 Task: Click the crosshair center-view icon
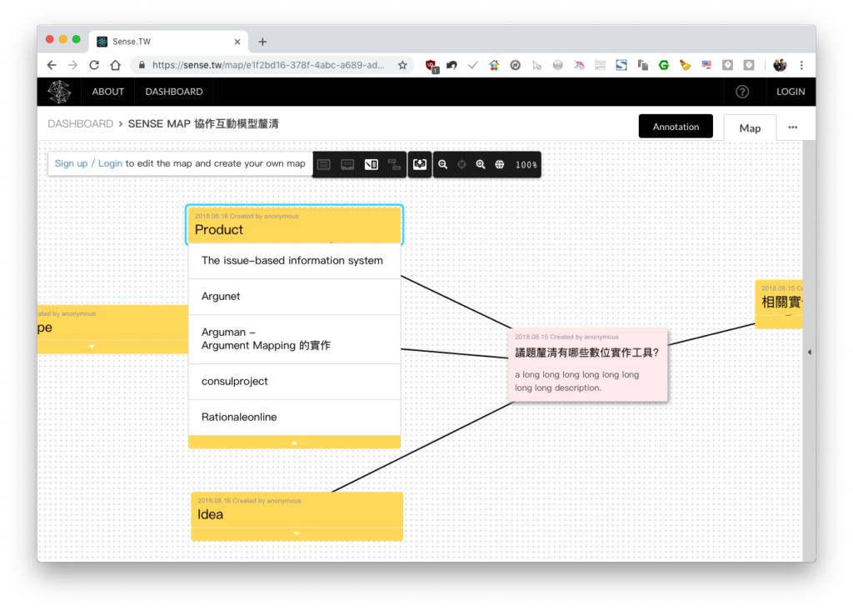[x=461, y=164]
